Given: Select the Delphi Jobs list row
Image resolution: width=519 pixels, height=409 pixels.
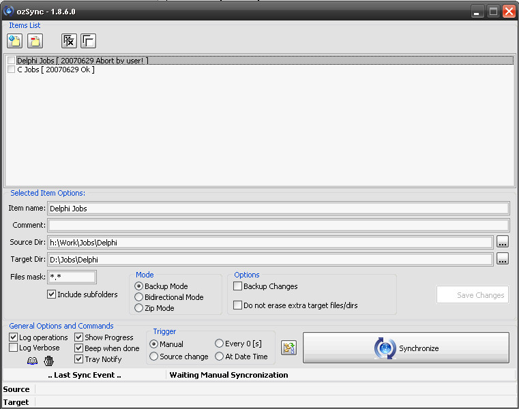Looking at the screenshot, I should 265,60.
